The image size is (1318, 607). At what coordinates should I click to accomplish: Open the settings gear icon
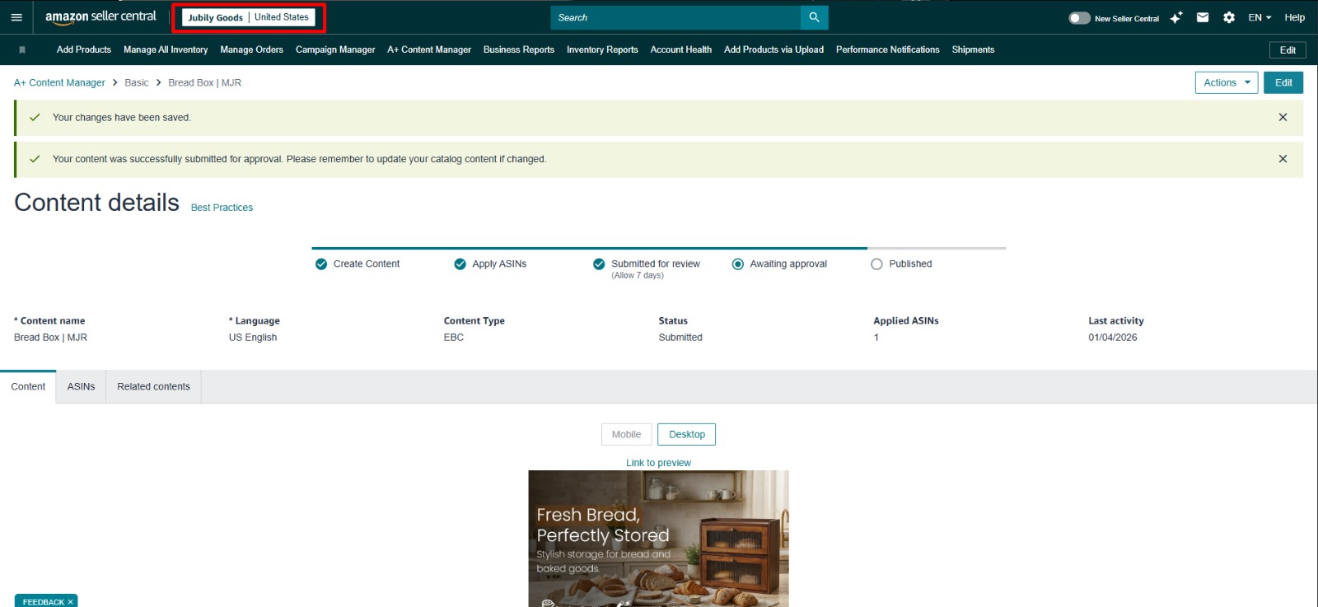(x=1229, y=17)
